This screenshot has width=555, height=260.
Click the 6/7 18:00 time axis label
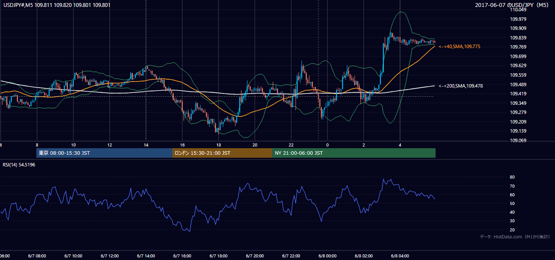click(x=218, y=256)
